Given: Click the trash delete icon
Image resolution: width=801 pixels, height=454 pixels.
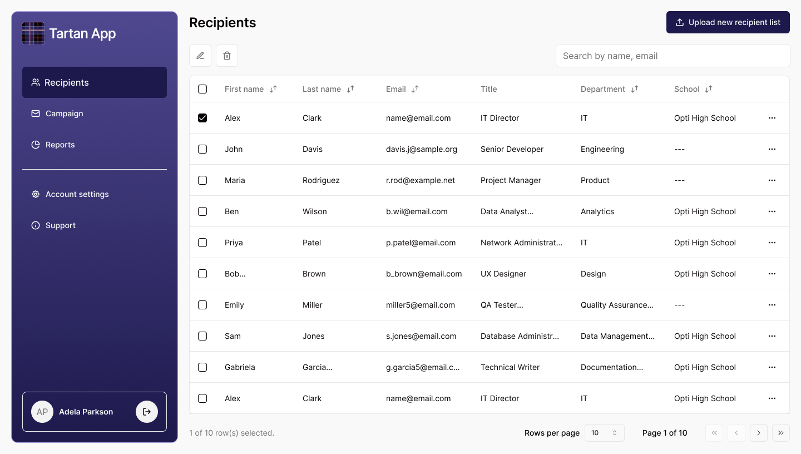Looking at the screenshot, I should click(x=227, y=56).
